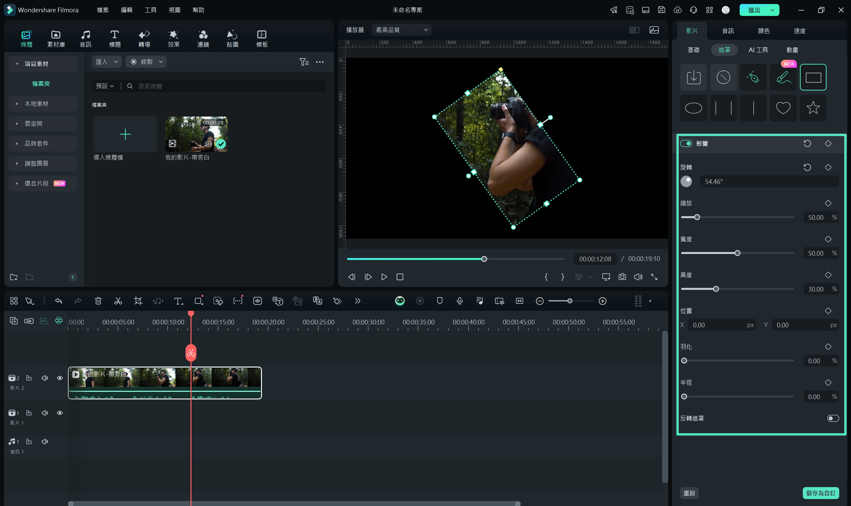
Task: Choose the heart mask shape
Action: pyautogui.click(x=783, y=108)
